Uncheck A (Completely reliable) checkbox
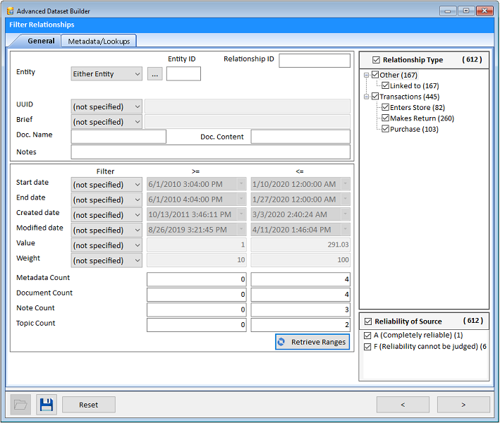Viewport: 500px width, 423px height. coord(367,336)
